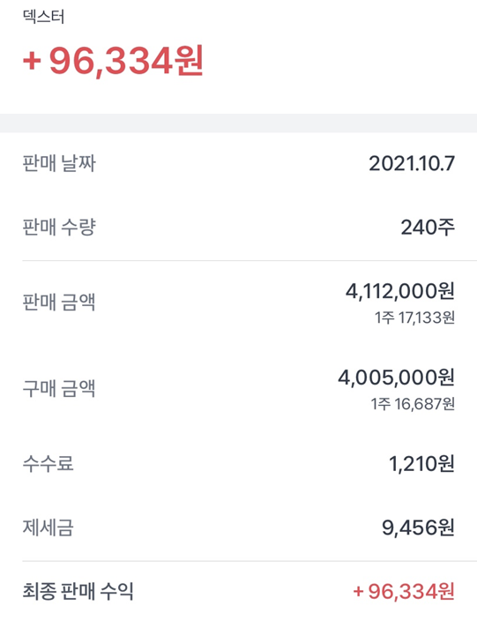Viewport: 477px width, 621px height.
Task: Click the 1,210원 fee value
Action: (421, 464)
